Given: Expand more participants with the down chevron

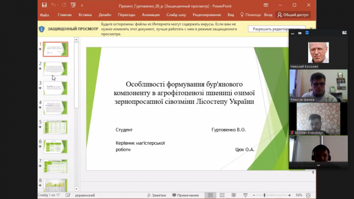Looking at the screenshot, I should pos(319,165).
